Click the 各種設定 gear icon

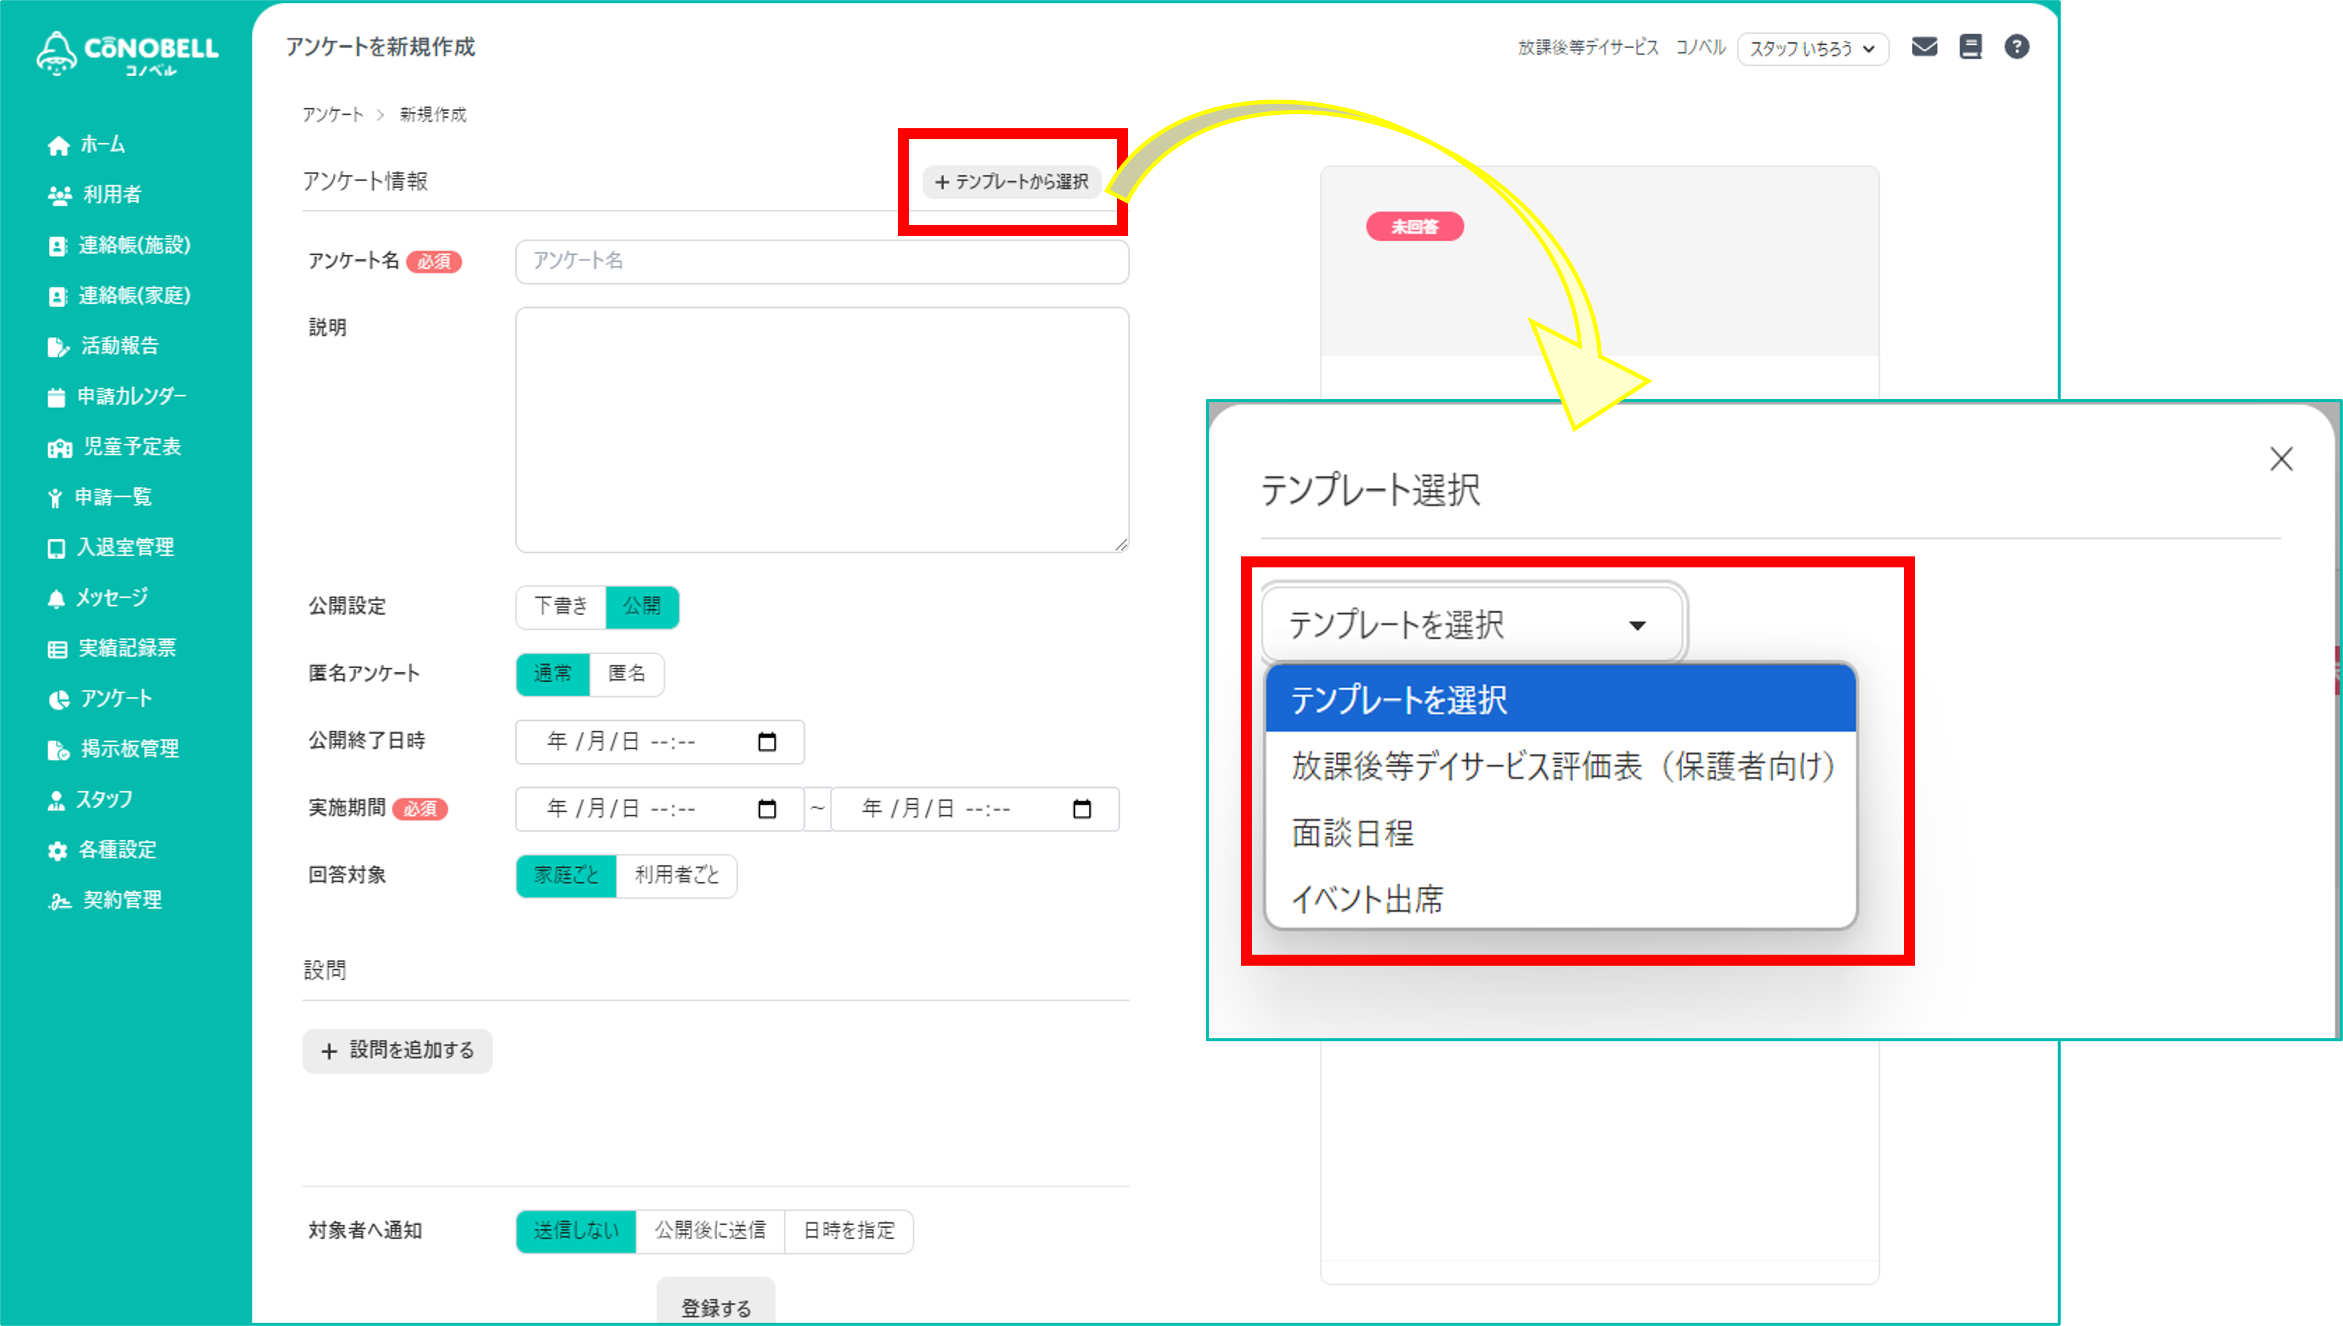(57, 851)
